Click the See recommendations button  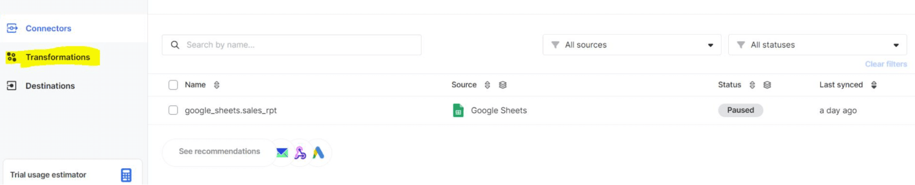coord(219,151)
